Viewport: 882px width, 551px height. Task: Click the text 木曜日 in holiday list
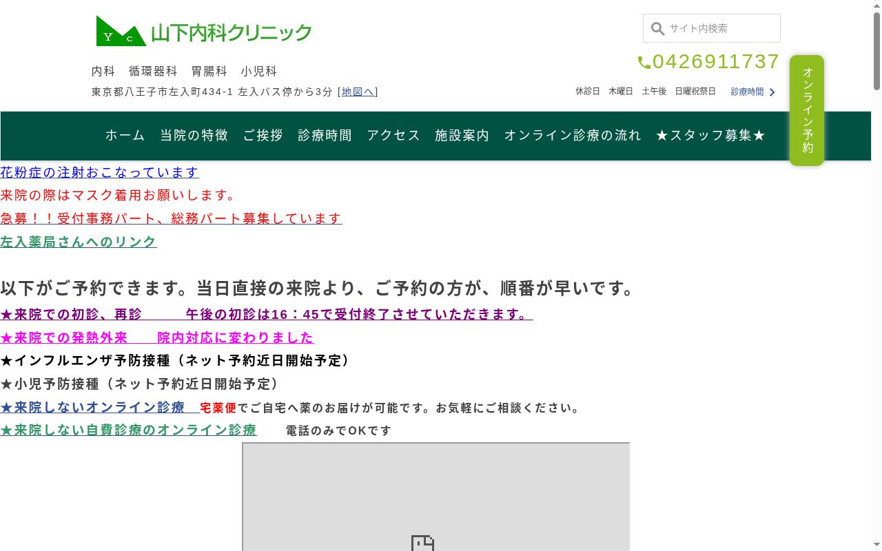pos(621,92)
